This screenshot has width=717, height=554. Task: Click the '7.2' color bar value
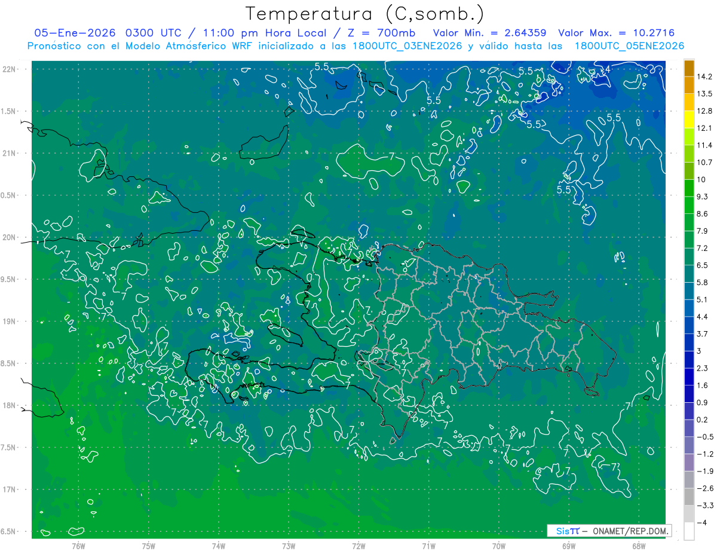pyautogui.click(x=702, y=247)
